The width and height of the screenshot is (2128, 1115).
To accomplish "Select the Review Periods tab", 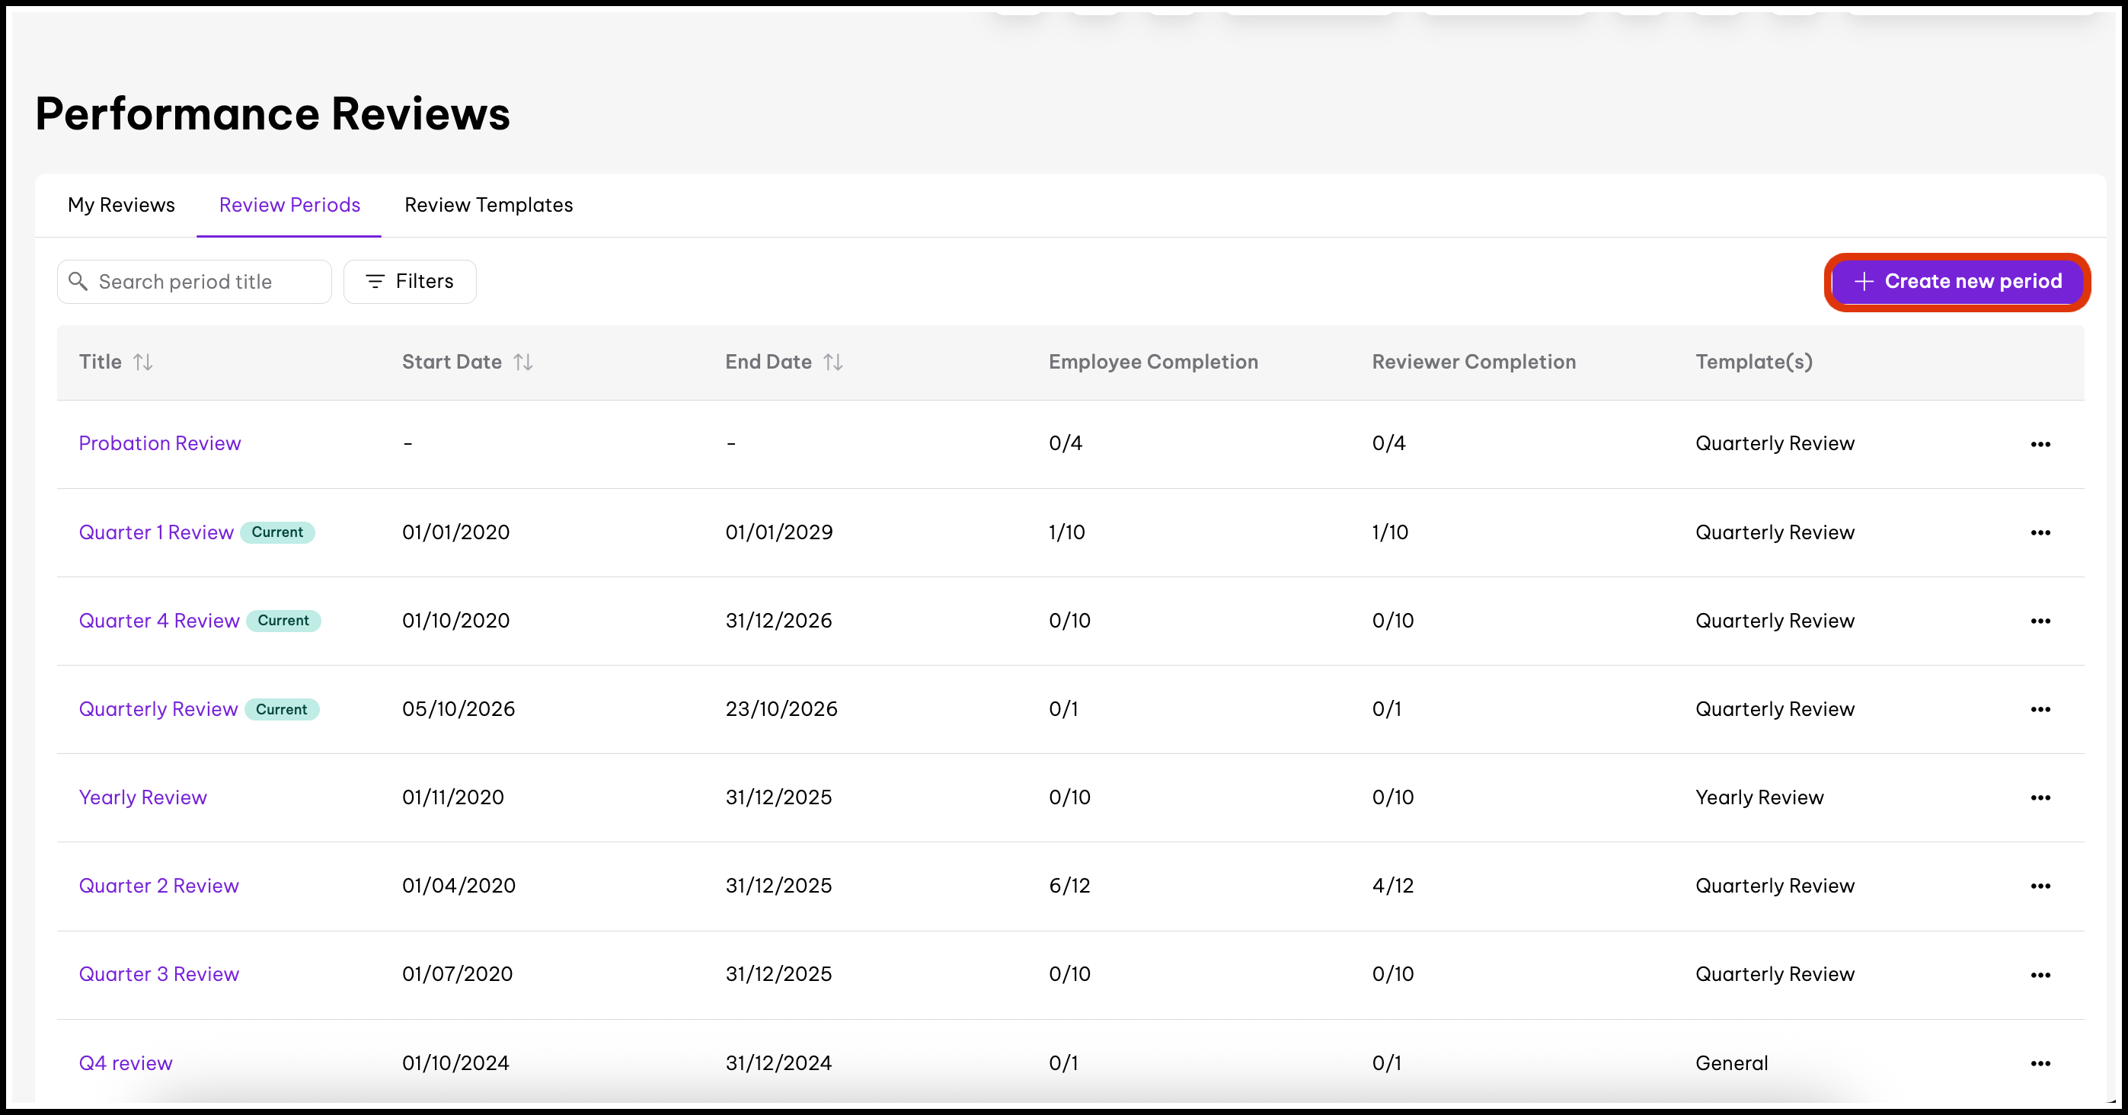I will 289,205.
